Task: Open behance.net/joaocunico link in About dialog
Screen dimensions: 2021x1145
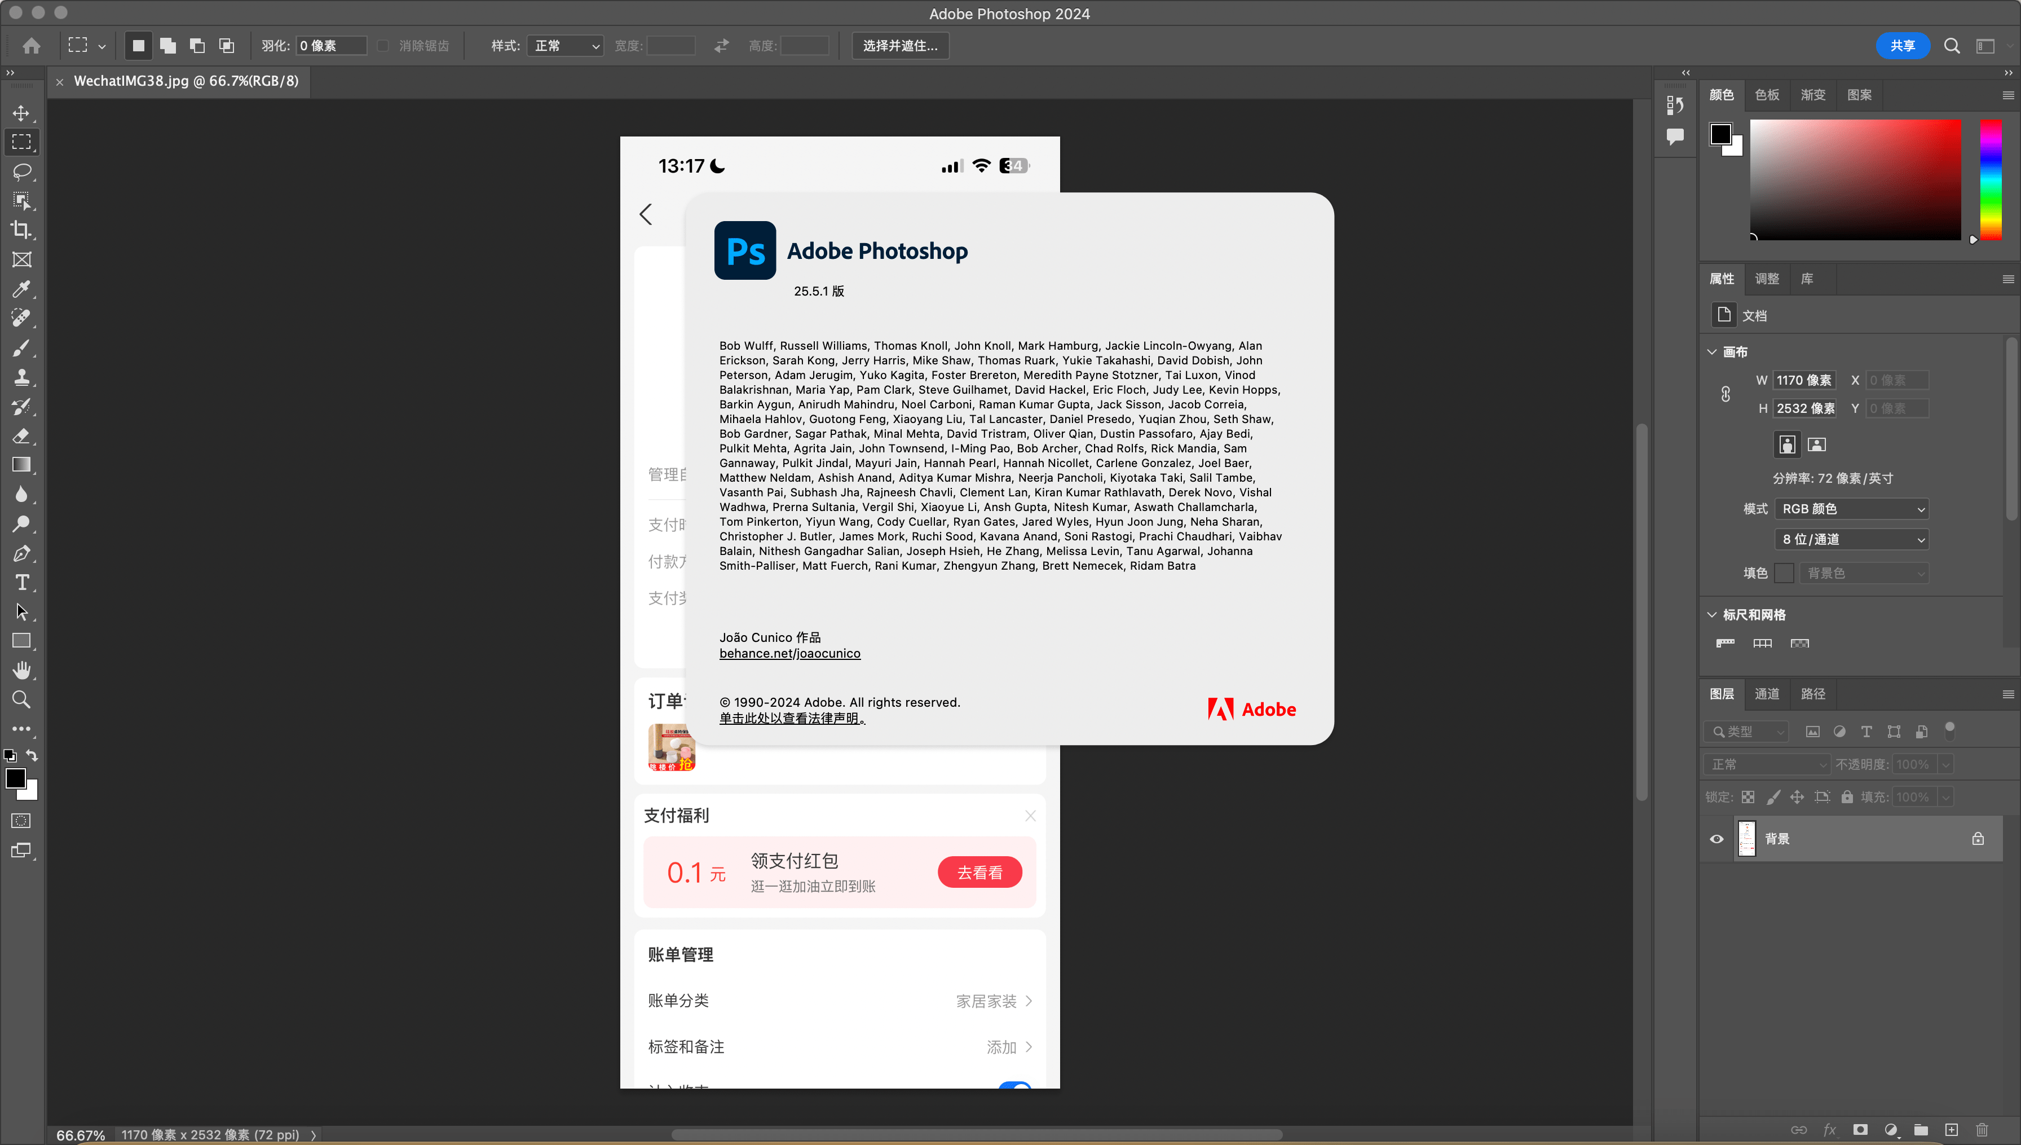Action: 789,654
